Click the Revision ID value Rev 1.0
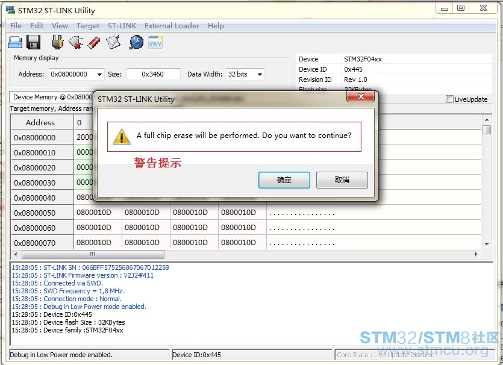The width and height of the screenshot is (503, 365). (355, 80)
